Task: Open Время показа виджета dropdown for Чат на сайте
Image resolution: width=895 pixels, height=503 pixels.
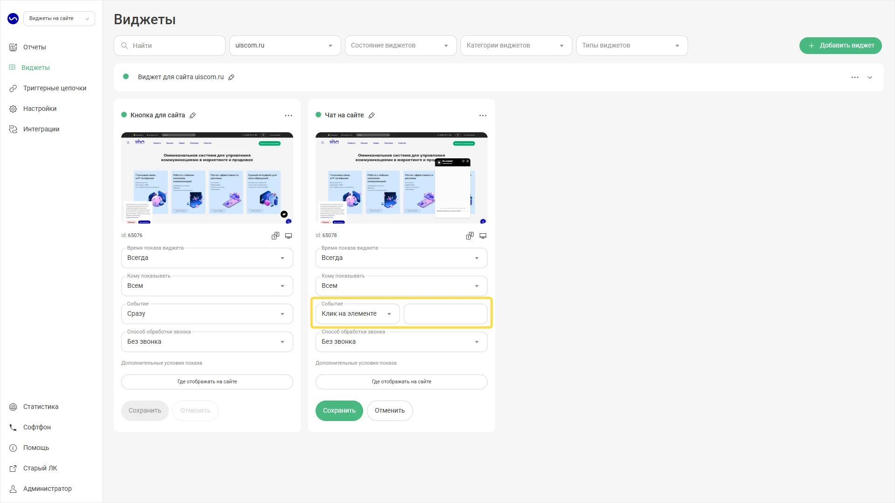Action: coord(401,258)
